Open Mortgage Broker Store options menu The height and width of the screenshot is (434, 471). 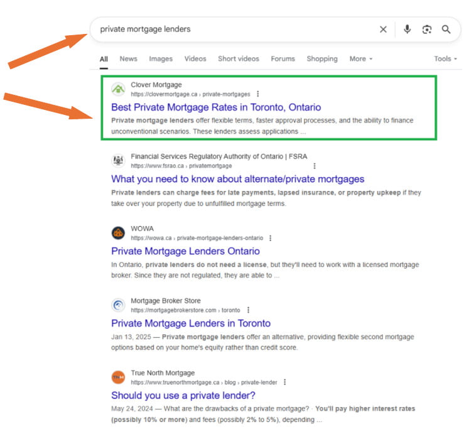(248, 310)
